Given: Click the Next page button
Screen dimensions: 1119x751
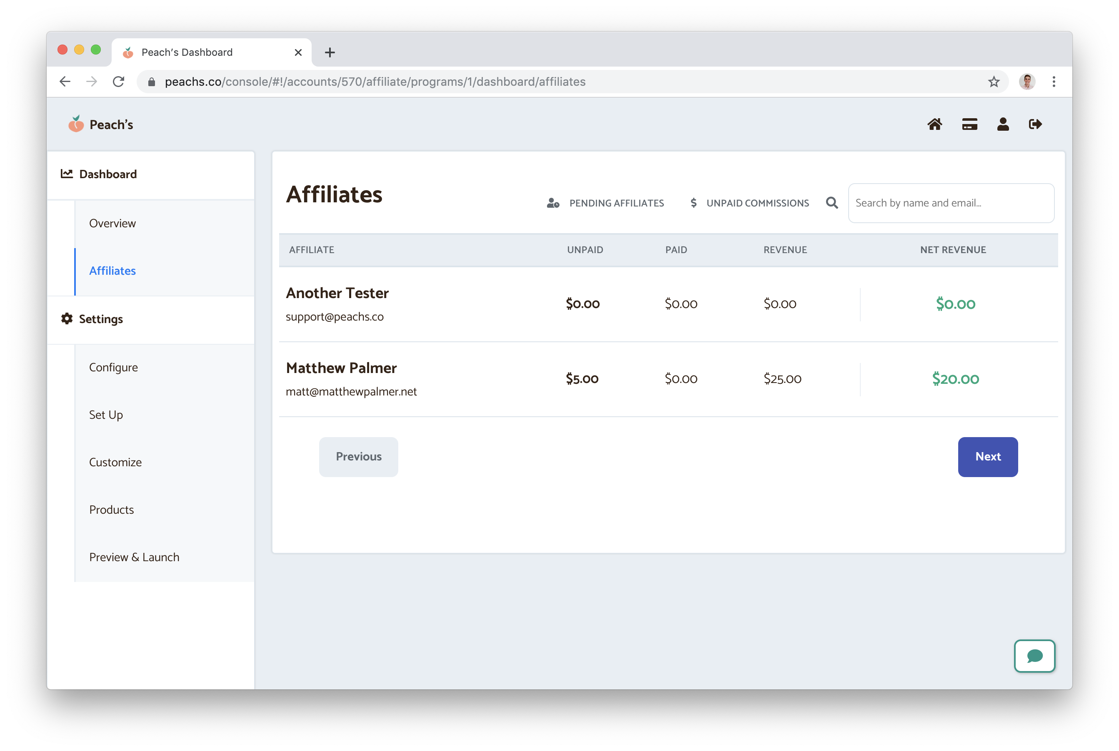Looking at the screenshot, I should [x=988, y=457].
